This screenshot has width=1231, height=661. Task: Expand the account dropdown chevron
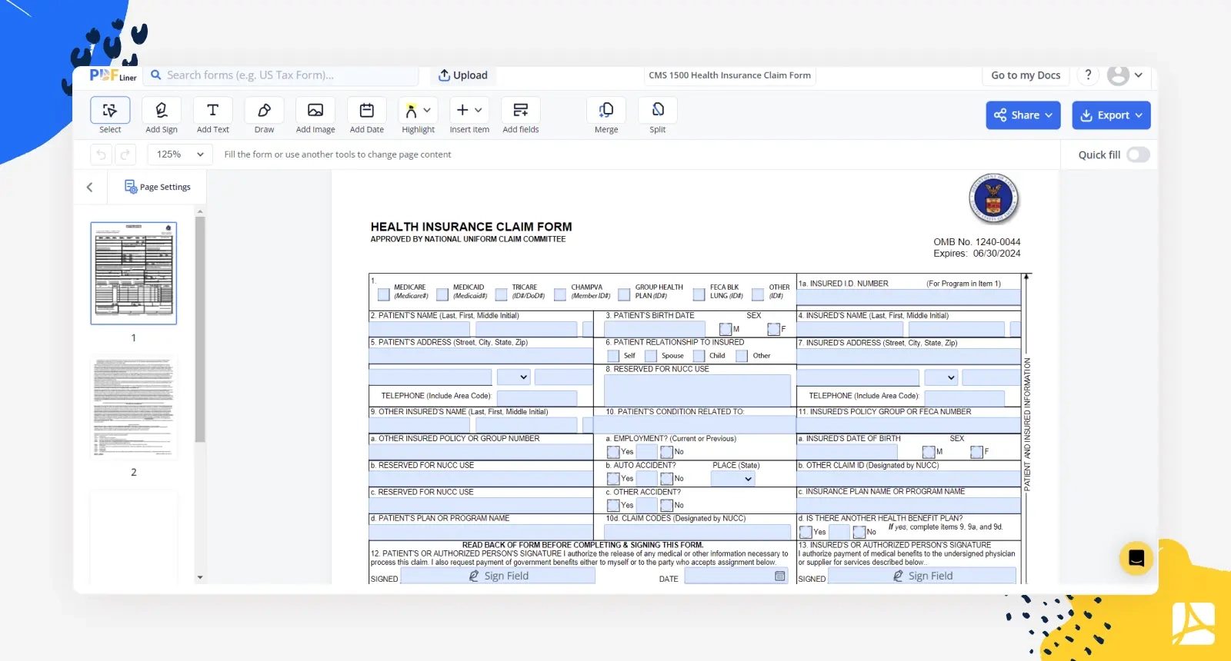point(1139,75)
